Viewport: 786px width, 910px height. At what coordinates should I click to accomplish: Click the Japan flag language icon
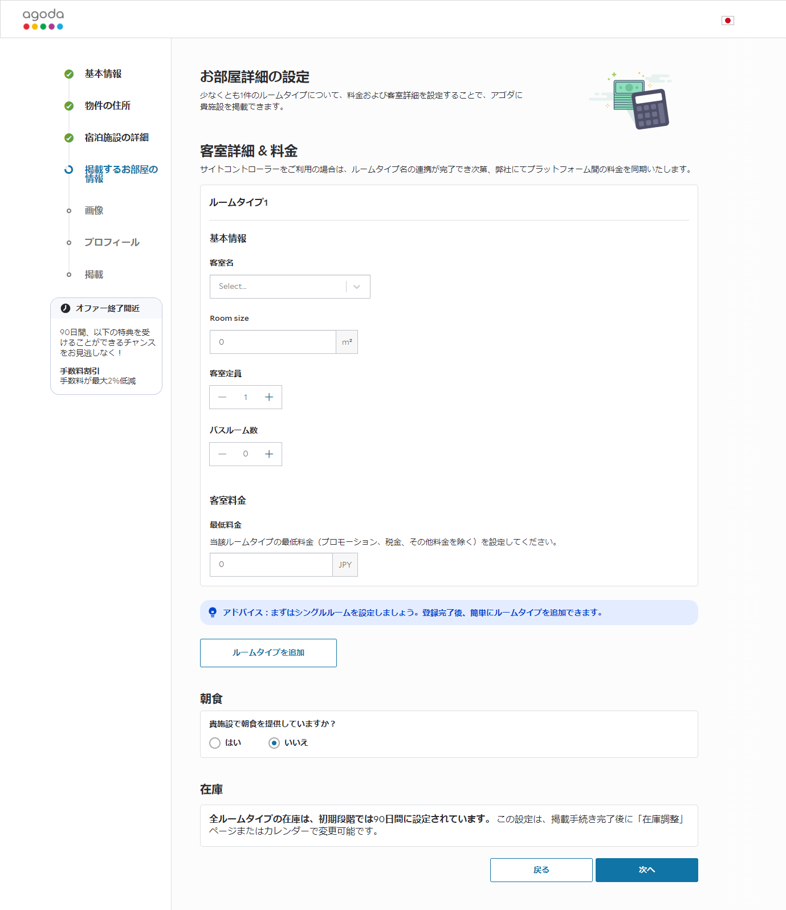(727, 21)
